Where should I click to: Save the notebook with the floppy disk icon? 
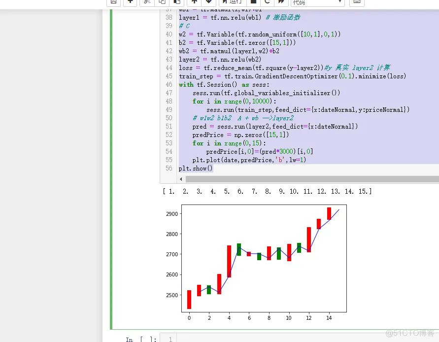point(113,2)
